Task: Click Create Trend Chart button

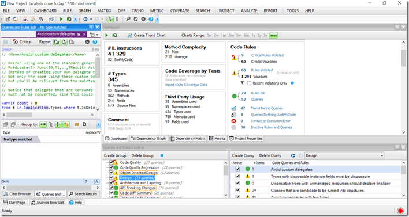Action: pyautogui.click(x=147, y=35)
